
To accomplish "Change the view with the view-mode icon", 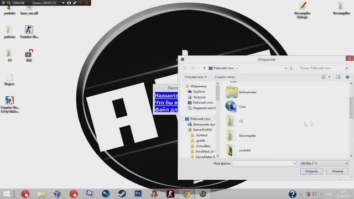I will click(324, 77).
